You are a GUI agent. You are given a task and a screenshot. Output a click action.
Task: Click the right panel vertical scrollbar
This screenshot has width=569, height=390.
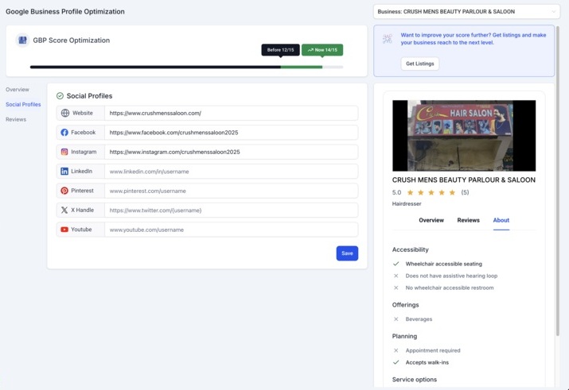coord(557,181)
